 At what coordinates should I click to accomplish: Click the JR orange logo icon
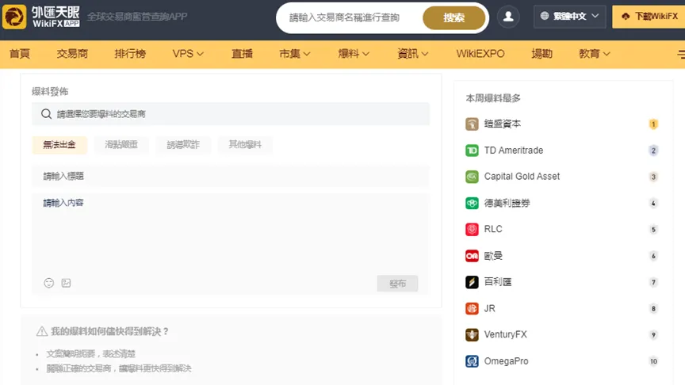pyautogui.click(x=472, y=309)
